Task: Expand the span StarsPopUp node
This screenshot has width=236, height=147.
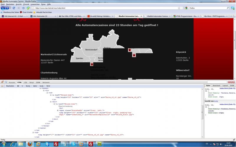Action: coord(58,110)
